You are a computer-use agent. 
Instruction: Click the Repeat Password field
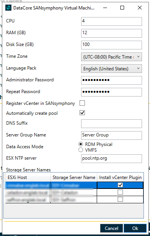[x=112, y=92]
